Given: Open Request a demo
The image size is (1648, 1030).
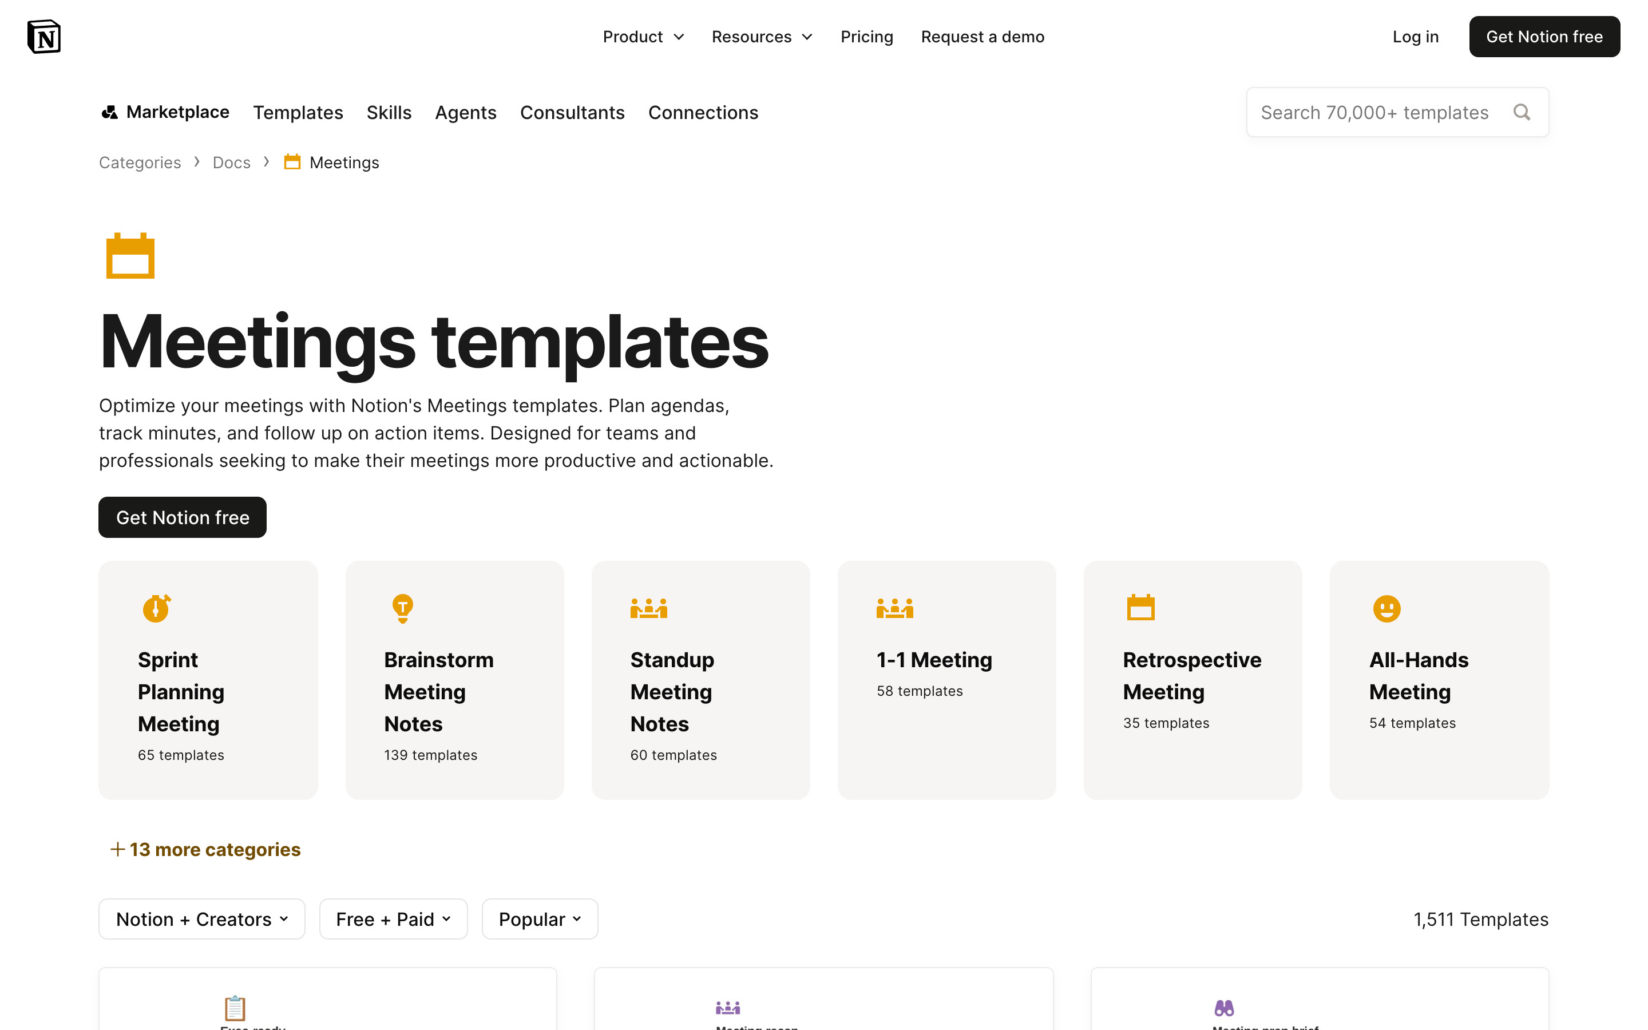Looking at the screenshot, I should [x=982, y=37].
